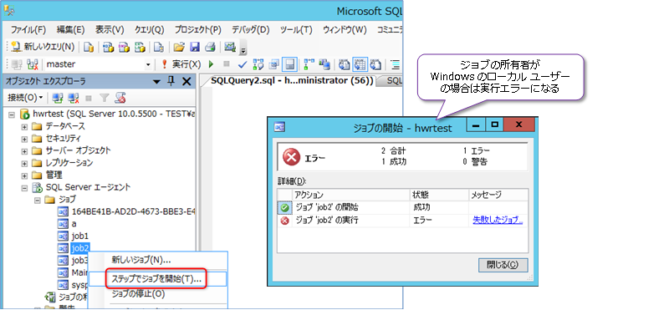Viewport: 669px width, 310px height.
Task: Open the 失敗したジョブ error message link
Action: click(498, 221)
